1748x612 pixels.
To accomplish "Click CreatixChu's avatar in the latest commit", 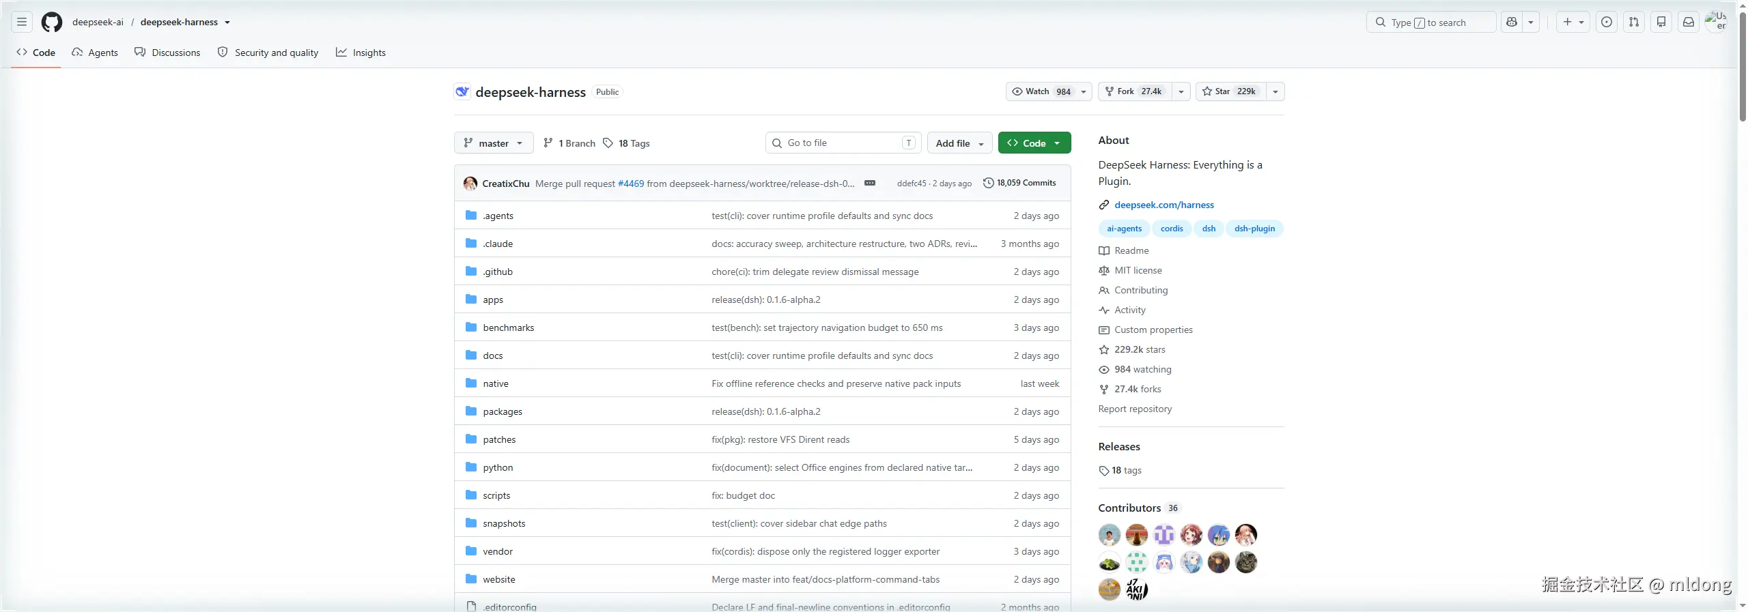I will (470, 184).
